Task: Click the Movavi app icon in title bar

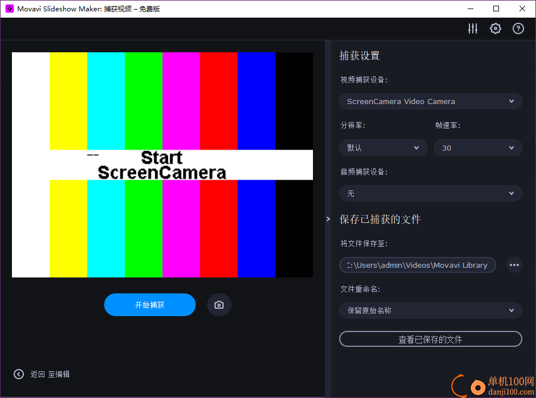Action: pyautogui.click(x=10, y=9)
